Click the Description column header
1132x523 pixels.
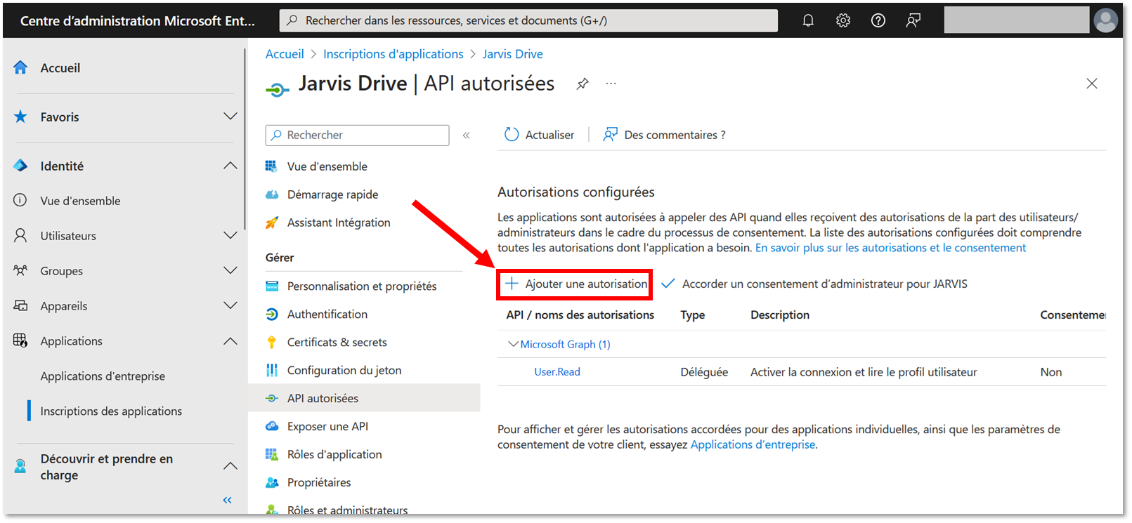(780, 315)
